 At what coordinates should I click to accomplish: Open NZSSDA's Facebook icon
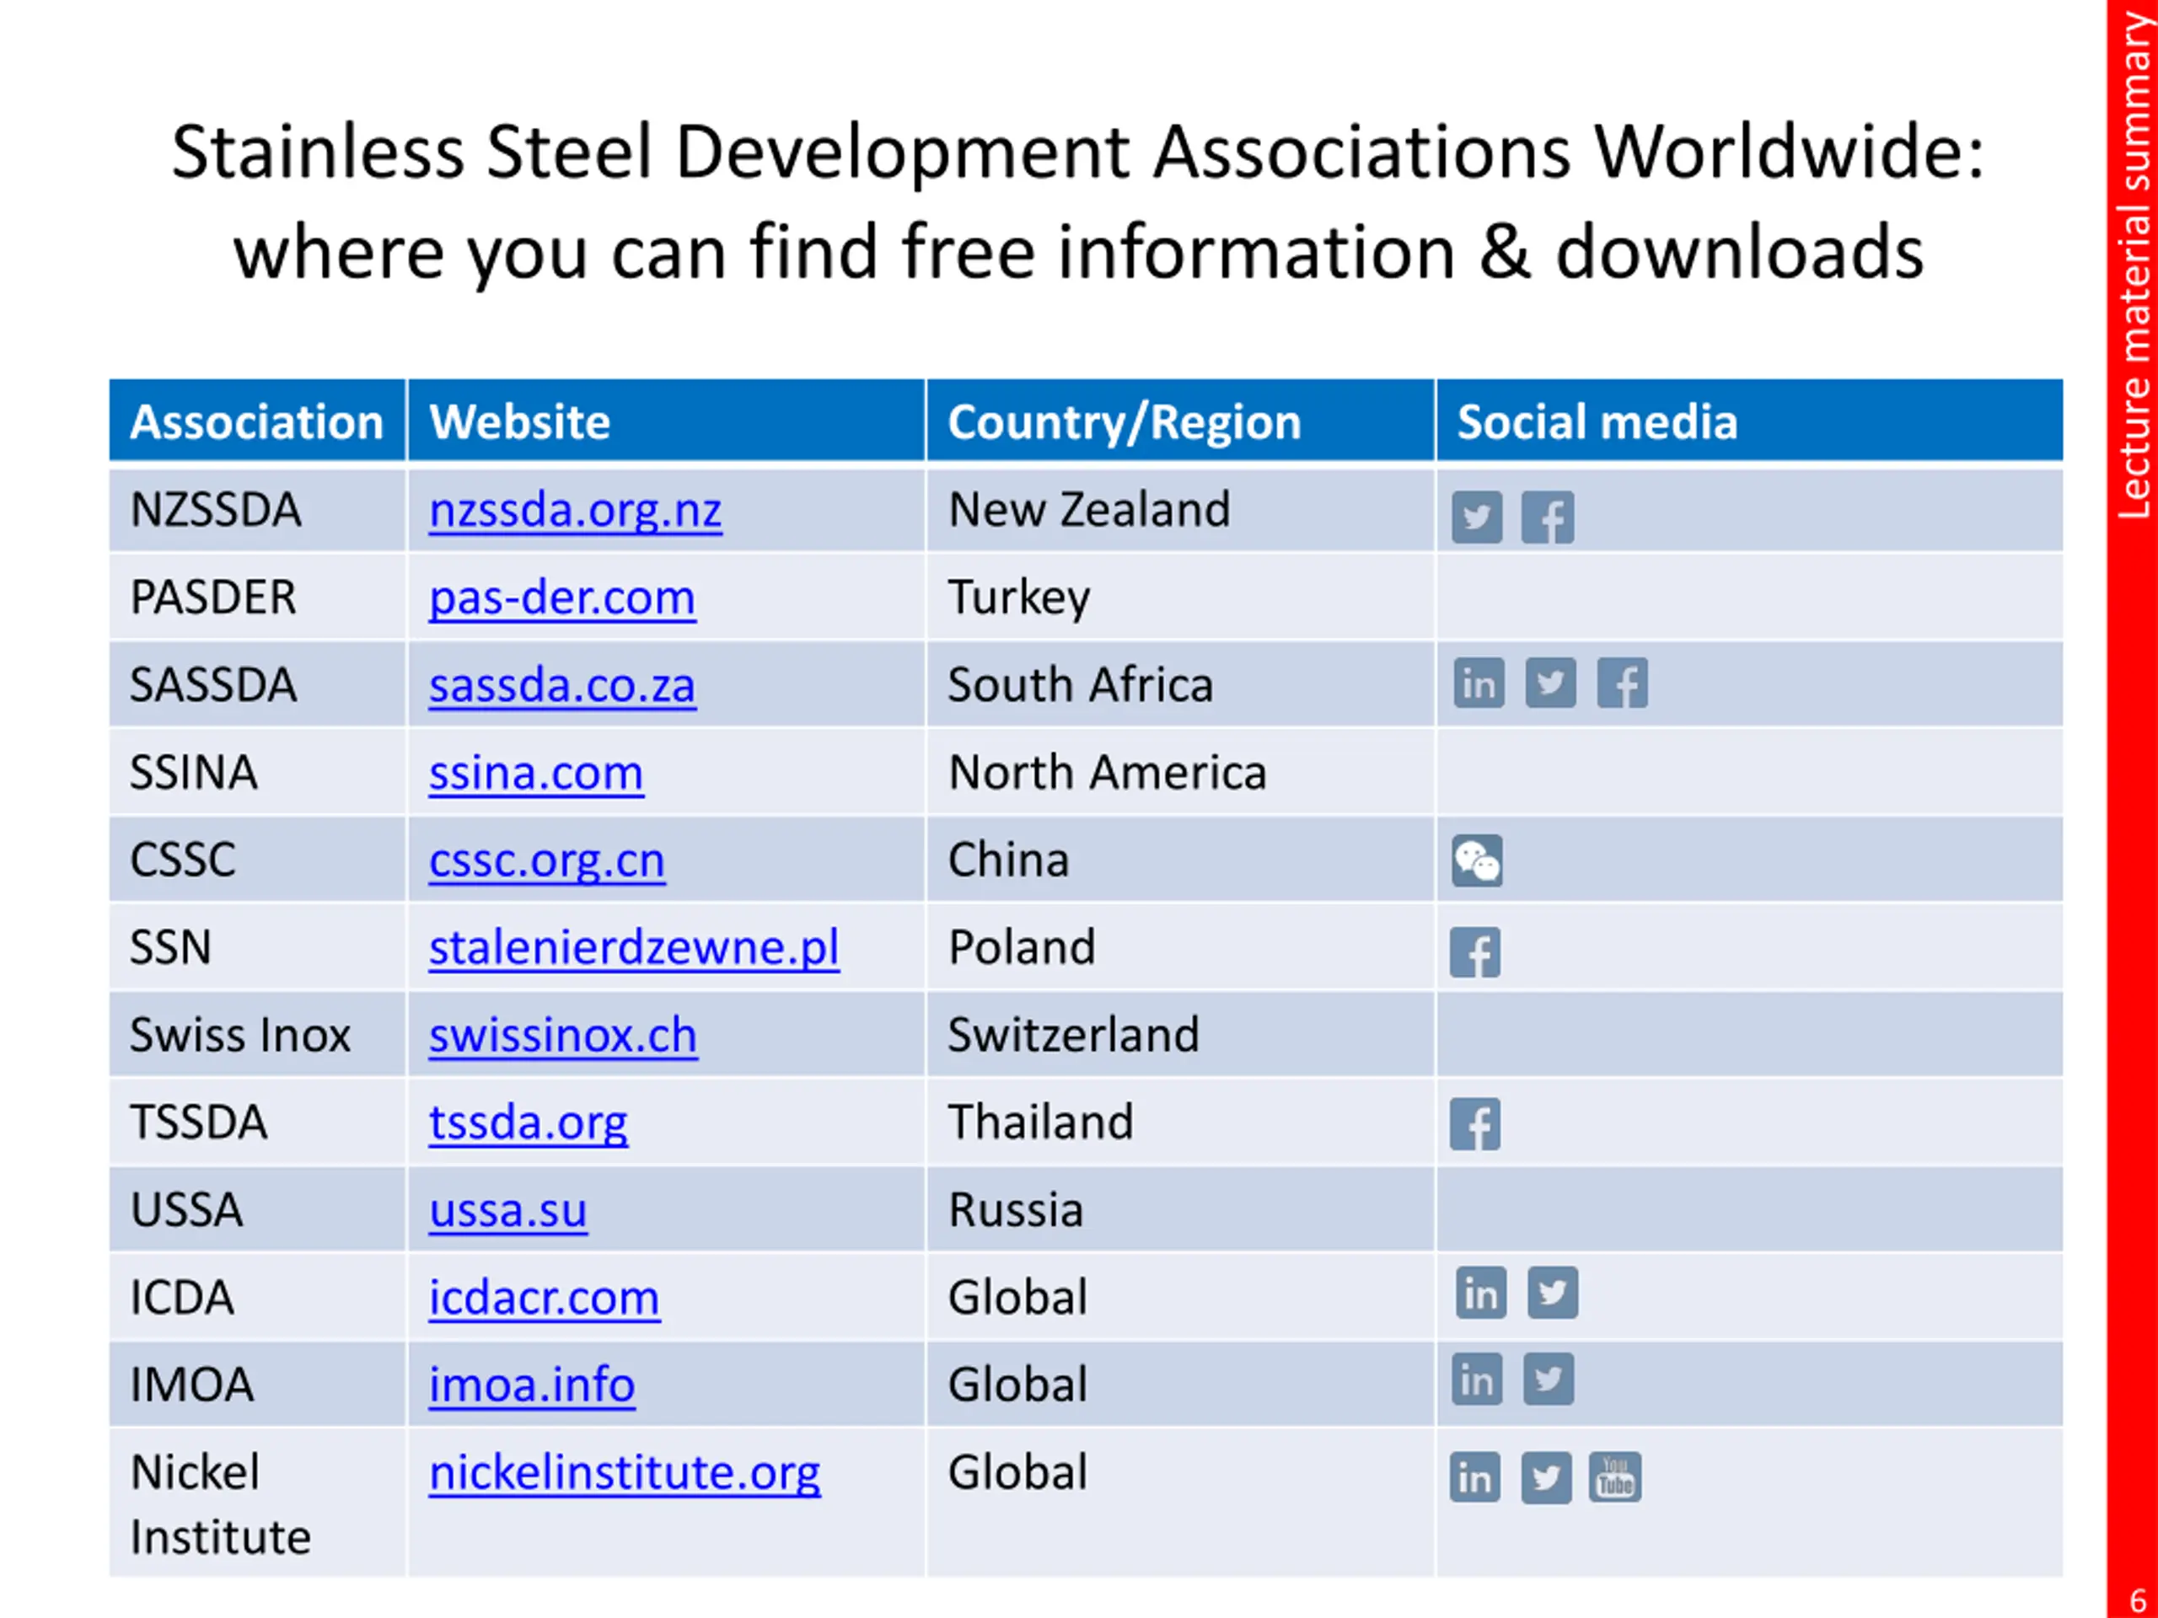(x=1548, y=517)
